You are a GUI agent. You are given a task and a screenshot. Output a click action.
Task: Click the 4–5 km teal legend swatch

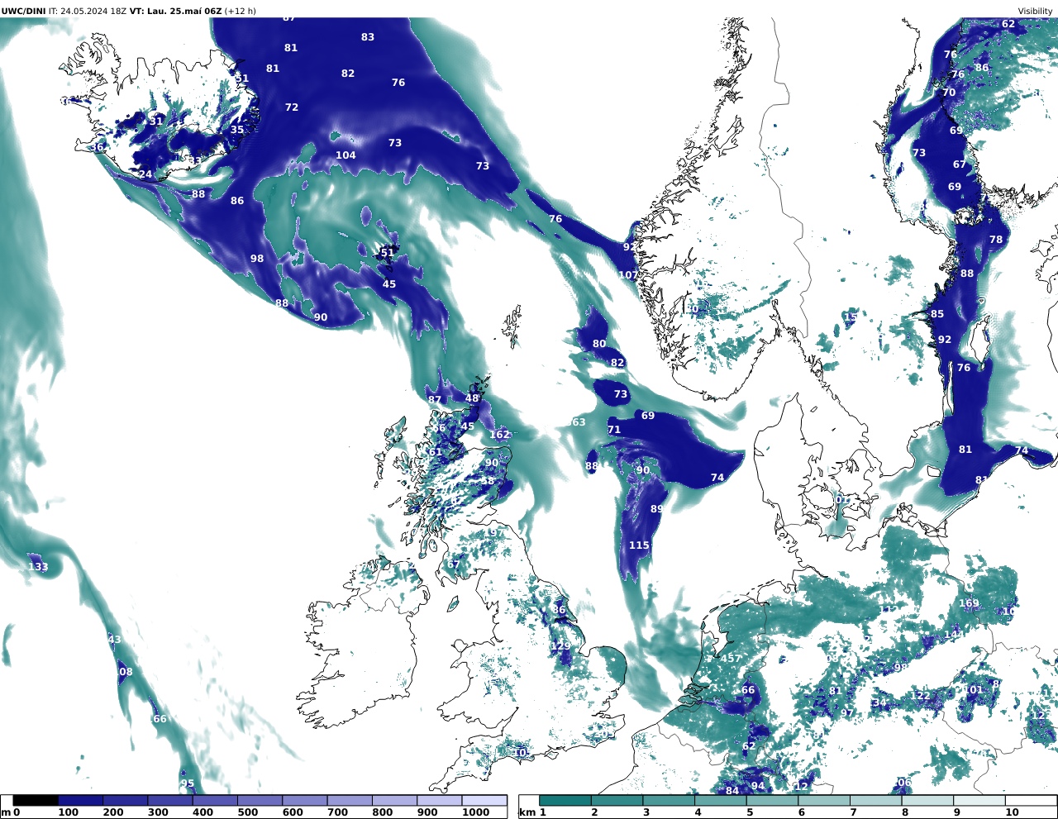click(721, 800)
